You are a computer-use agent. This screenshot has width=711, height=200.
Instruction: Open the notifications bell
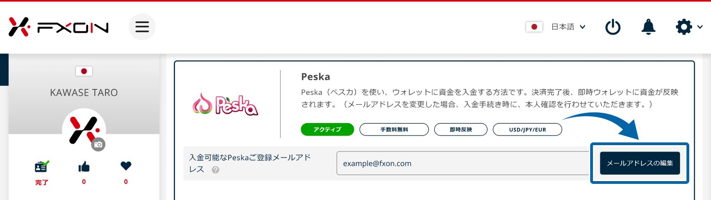[x=648, y=27]
